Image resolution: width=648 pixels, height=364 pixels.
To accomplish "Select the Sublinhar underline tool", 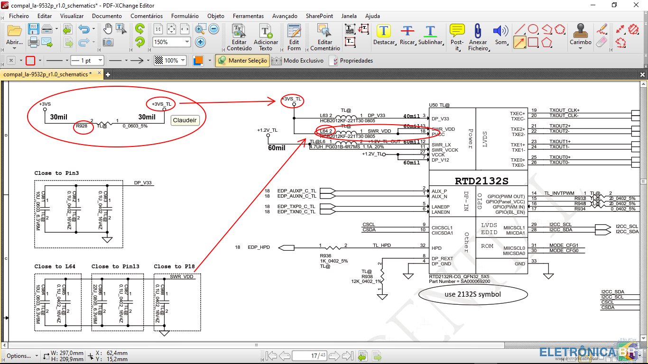I will click(x=430, y=35).
